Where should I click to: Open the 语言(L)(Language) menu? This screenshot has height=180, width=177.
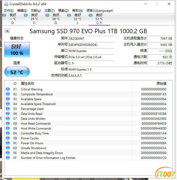(x=100, y=11)
